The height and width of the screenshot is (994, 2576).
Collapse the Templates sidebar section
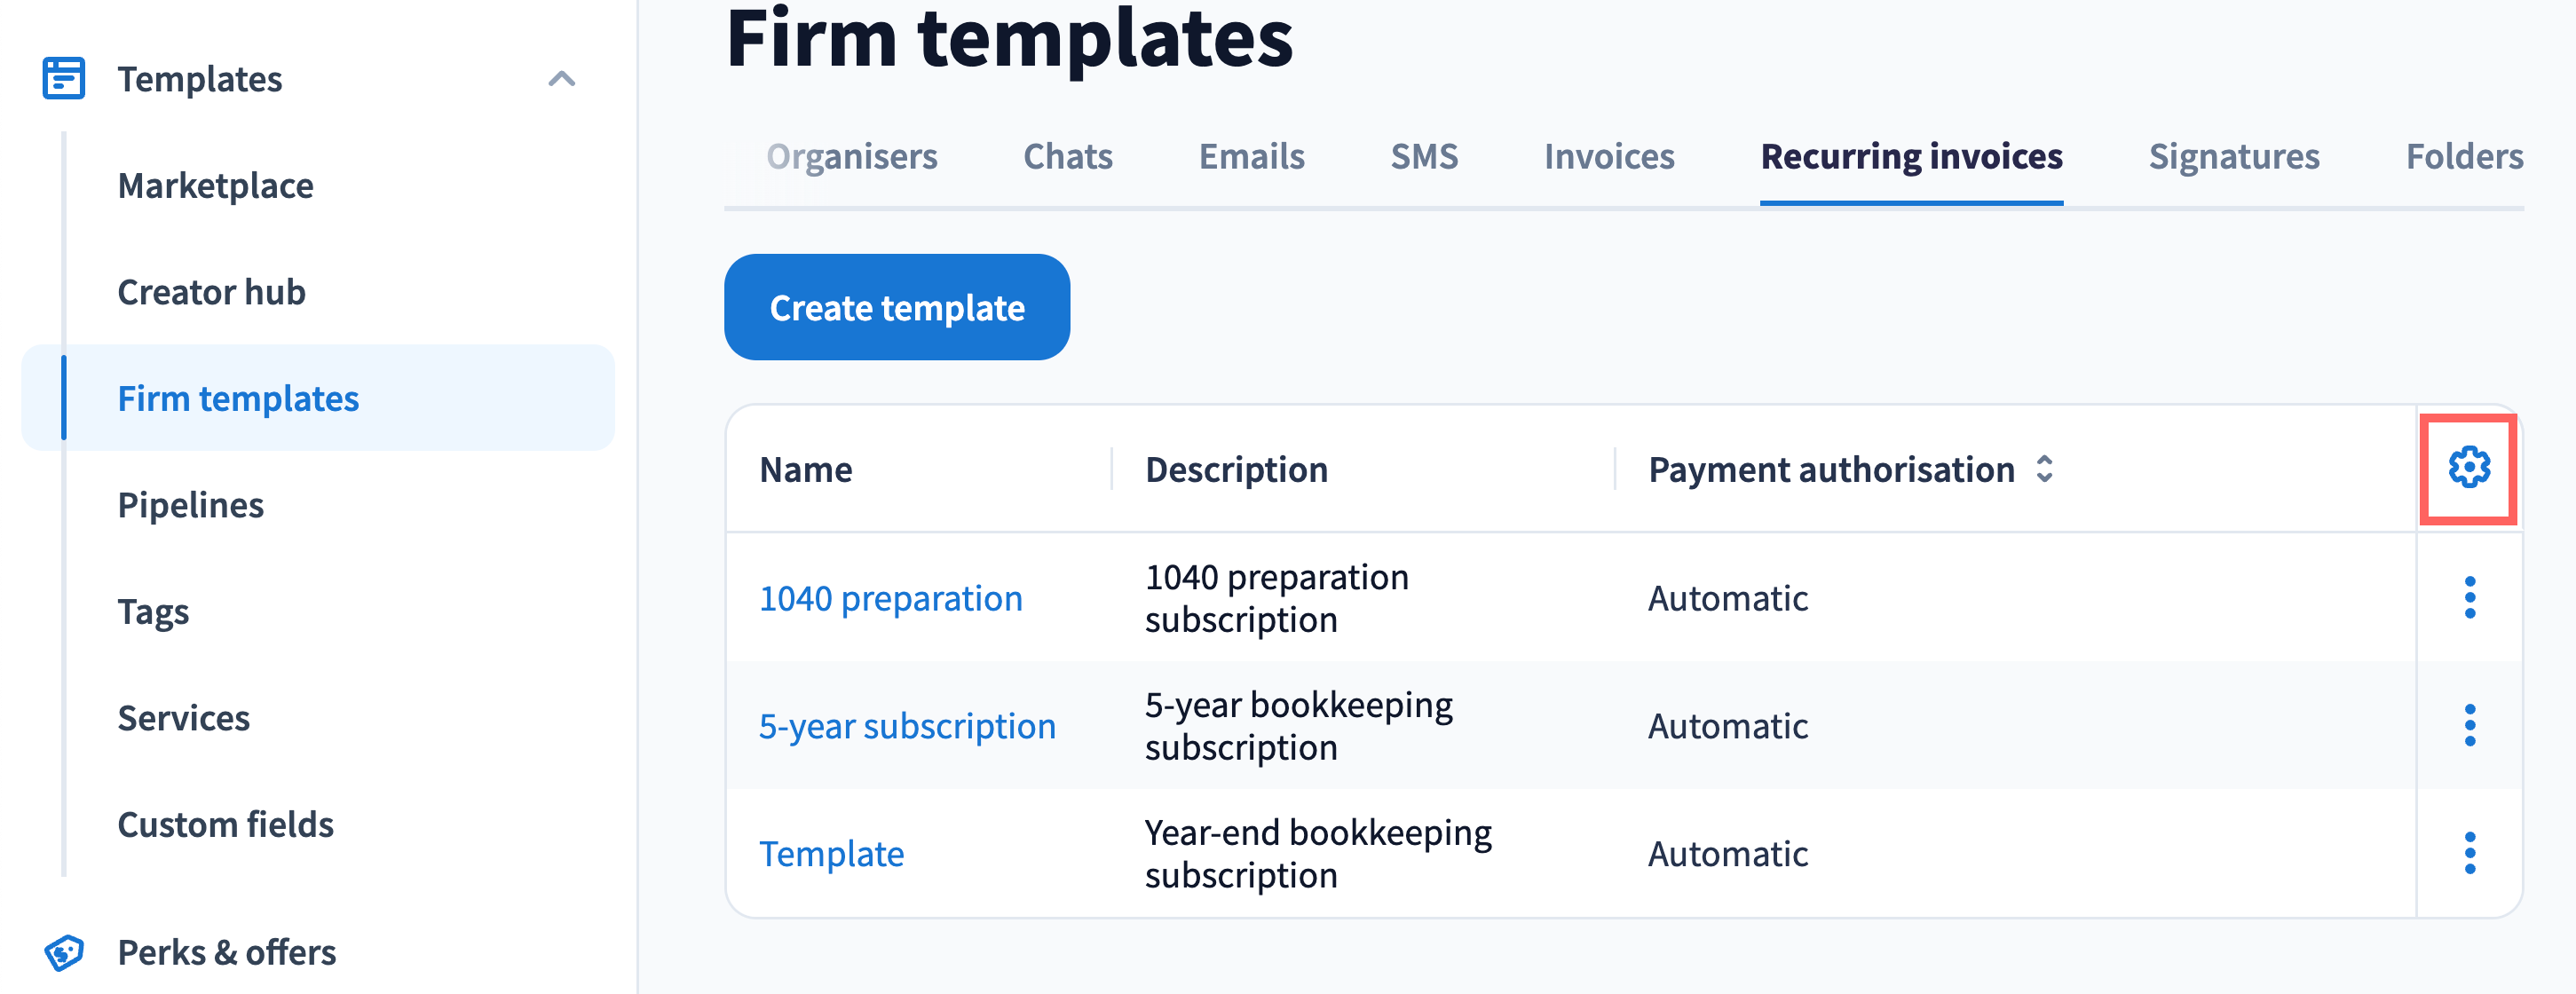[562, 78]
